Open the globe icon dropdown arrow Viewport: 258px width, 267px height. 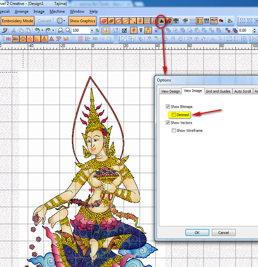click(64, 21)
